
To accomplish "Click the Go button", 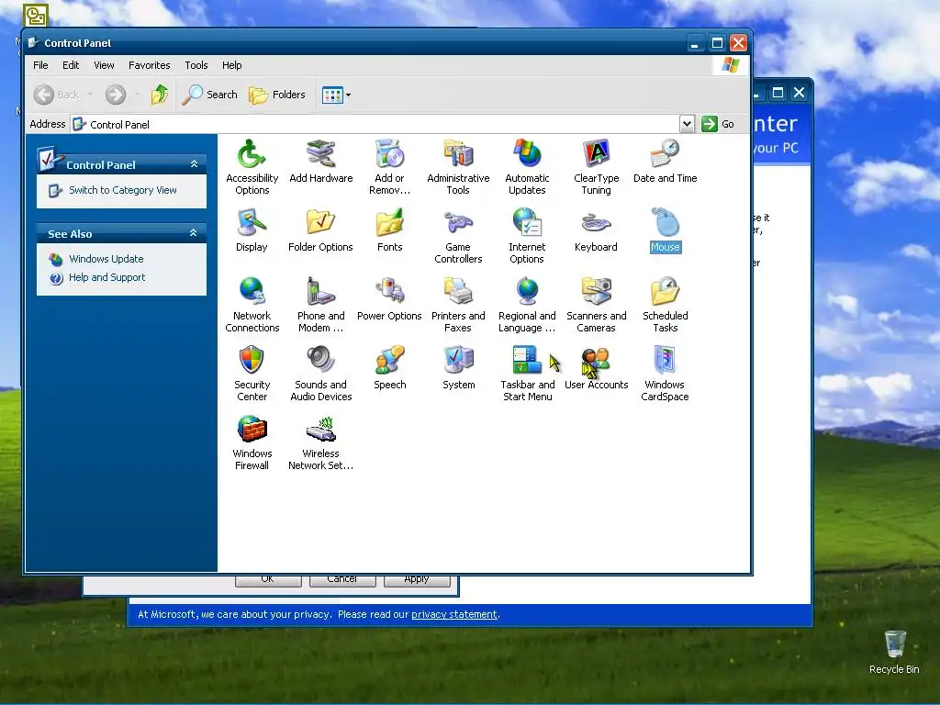I will (x=718, y=124).
